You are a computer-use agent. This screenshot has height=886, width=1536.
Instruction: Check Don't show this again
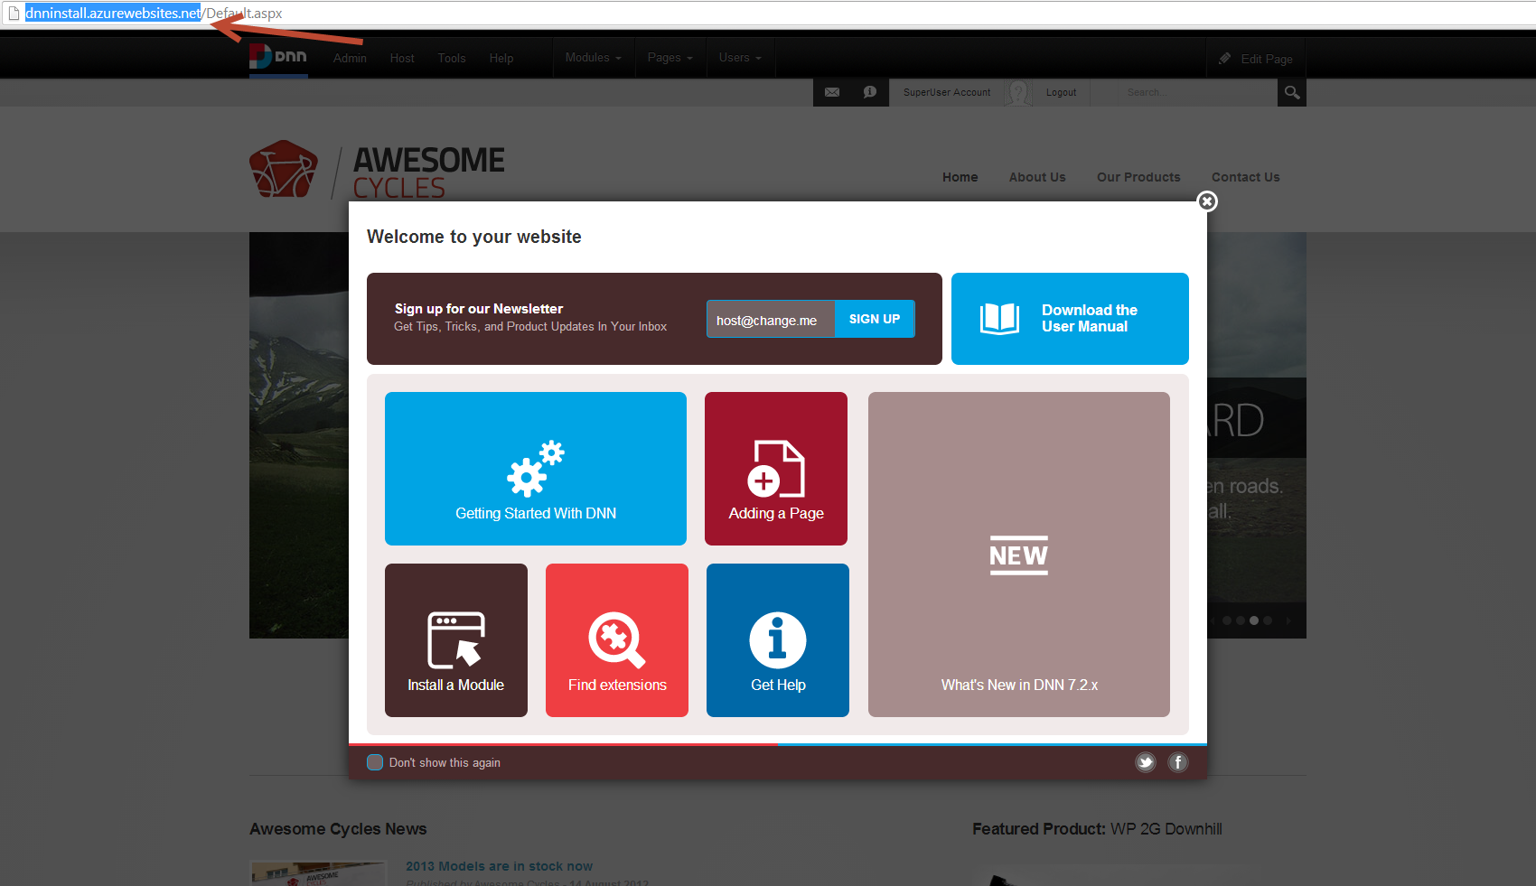point(375,762)
